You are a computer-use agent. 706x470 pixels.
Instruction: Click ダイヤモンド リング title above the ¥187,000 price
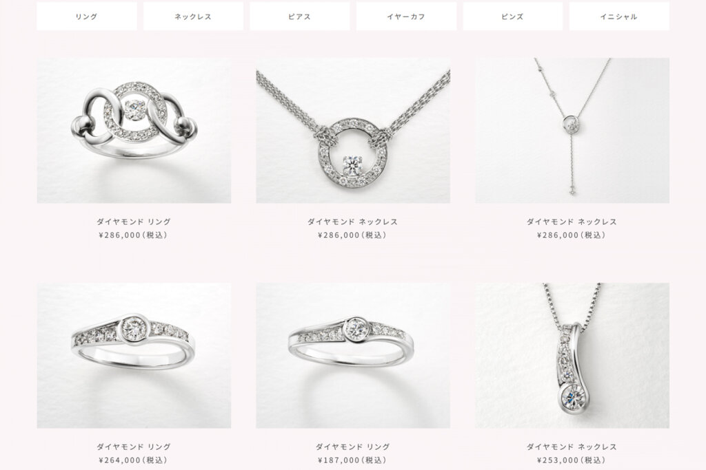[353, 447]
